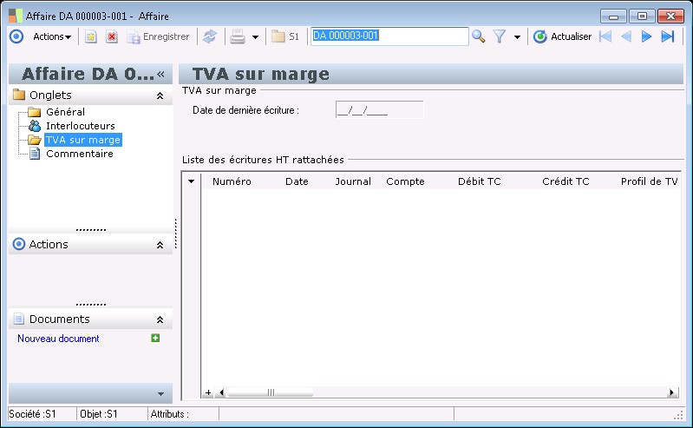Open the Commentaire tab in the tree

[80, 154]
